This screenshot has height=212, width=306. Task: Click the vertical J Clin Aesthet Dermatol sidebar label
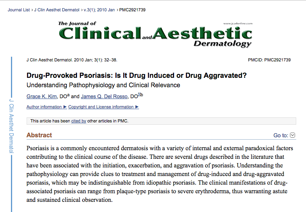click(x=11, y=126)
